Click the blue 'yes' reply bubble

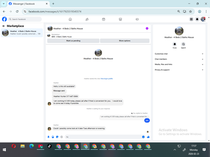point(147,121)
